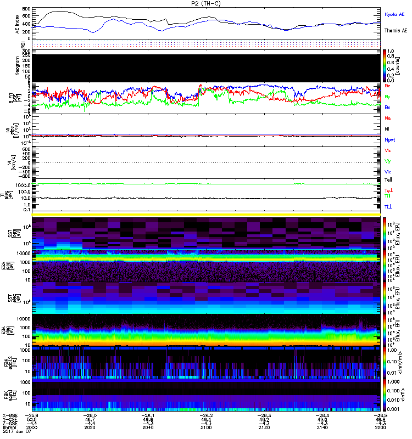Click the '2020' time tick label
412x439 pixels.
tap(90, 427)
